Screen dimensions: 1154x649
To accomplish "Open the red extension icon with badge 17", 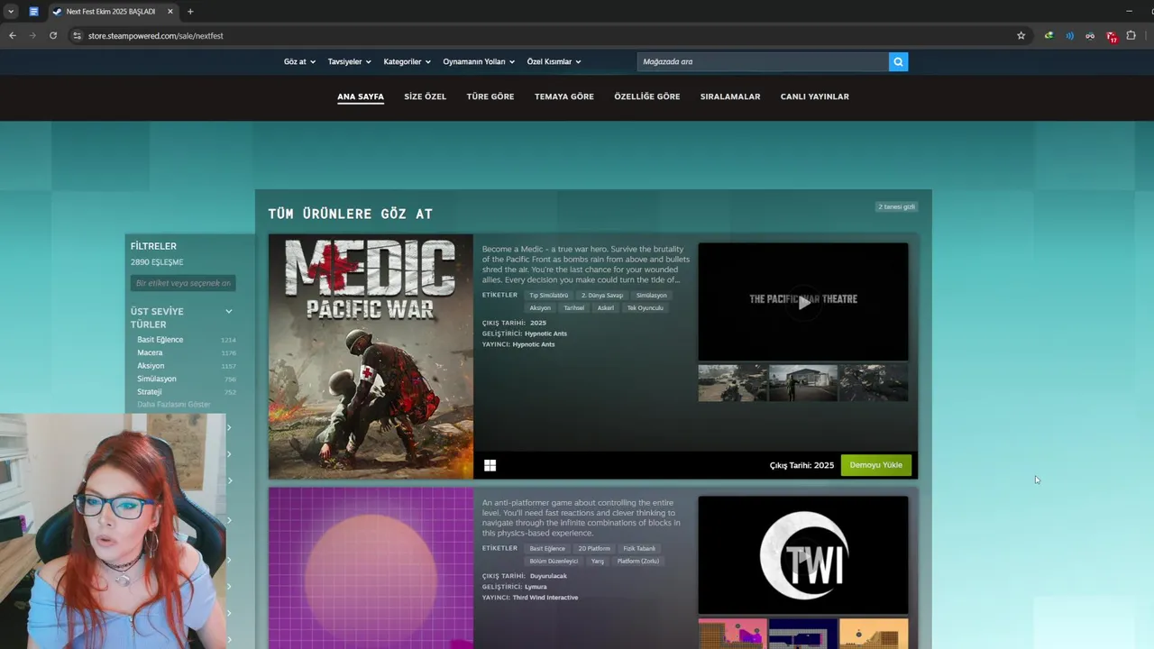I will click(1112, 36).
